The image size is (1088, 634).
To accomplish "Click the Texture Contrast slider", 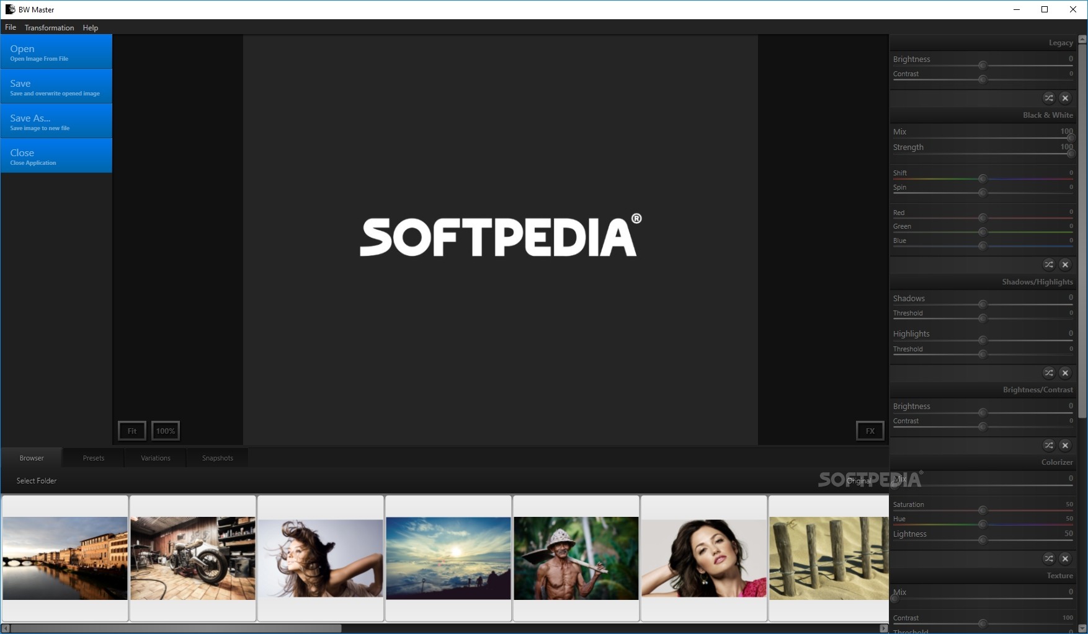I will coord(983,623).
